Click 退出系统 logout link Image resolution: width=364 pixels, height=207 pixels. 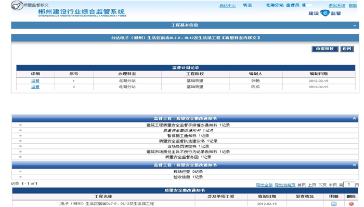(x=337, y=6)
